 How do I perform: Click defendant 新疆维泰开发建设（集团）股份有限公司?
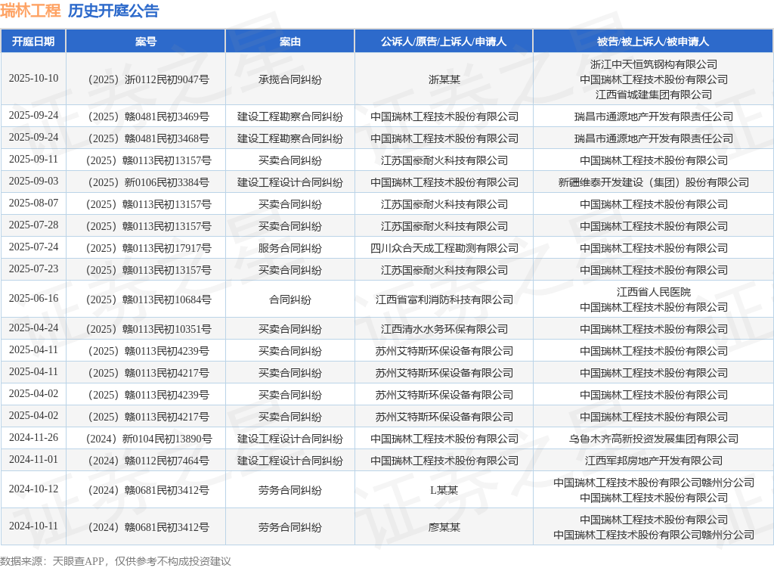pyautogui.click(x=654, y=182)
